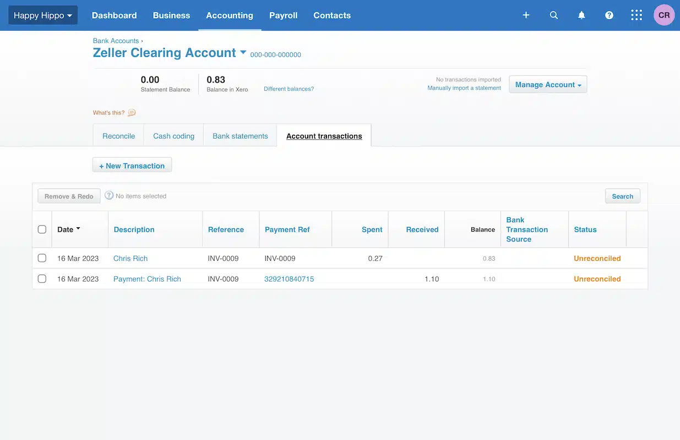680x440 pixels.
Task: Open the Payroll menu
Action: coord(284,15)
